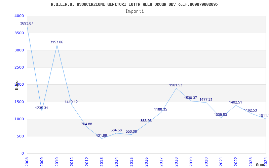
Task: Select the data label 3153.06
Action: point(56,42)
